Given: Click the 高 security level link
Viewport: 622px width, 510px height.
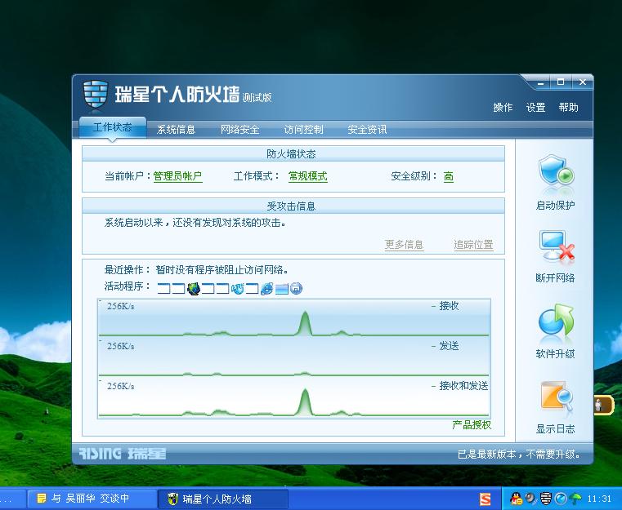Looking at the screenshot, I should (448, 176).
